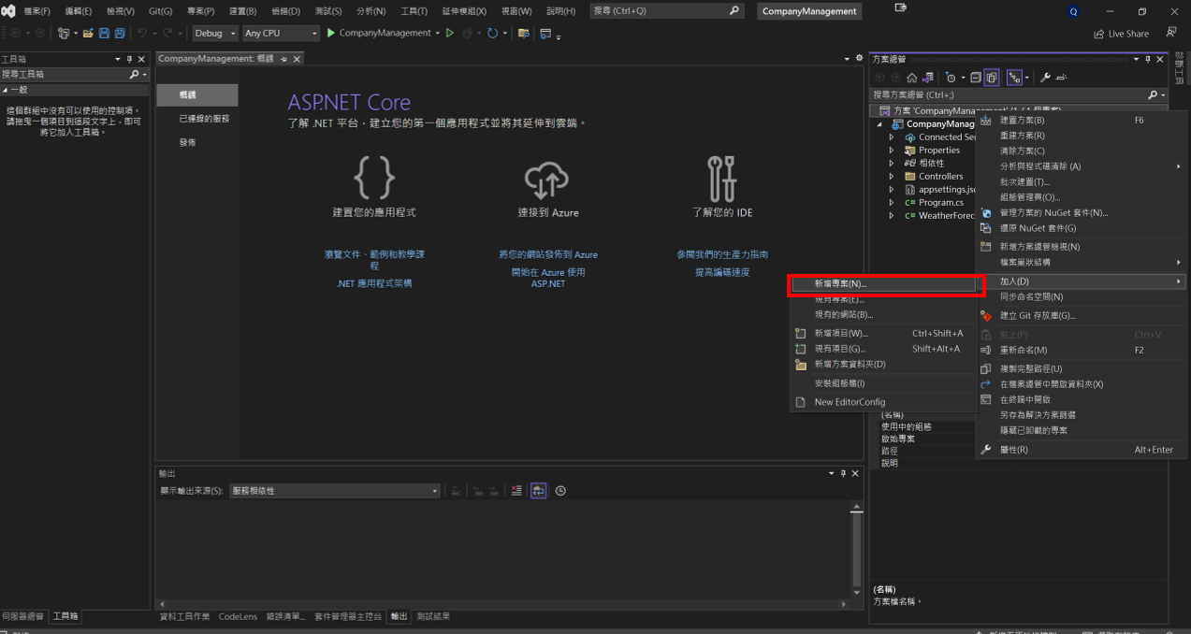Click the Home icon in Solution Explorer toolbar
1191x634 pixels.
coord(911,78)
